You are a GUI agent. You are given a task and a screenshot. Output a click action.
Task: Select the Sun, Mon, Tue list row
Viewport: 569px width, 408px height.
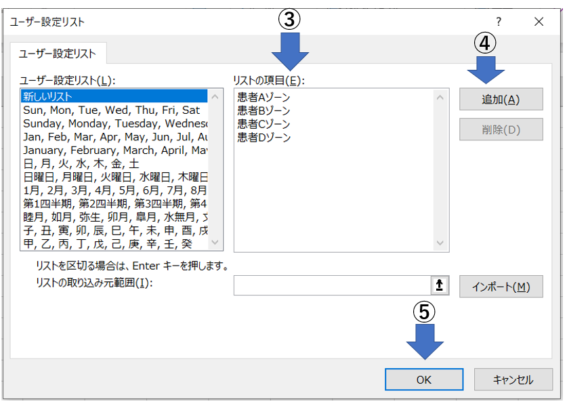click(x=114, y=110)
